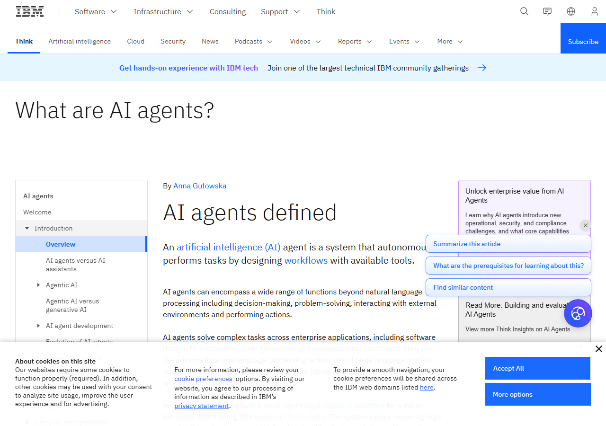The width and height of the screenshot is (606, 426).
Task: Open the globe language selector icon
Action: tap(571, 11)
